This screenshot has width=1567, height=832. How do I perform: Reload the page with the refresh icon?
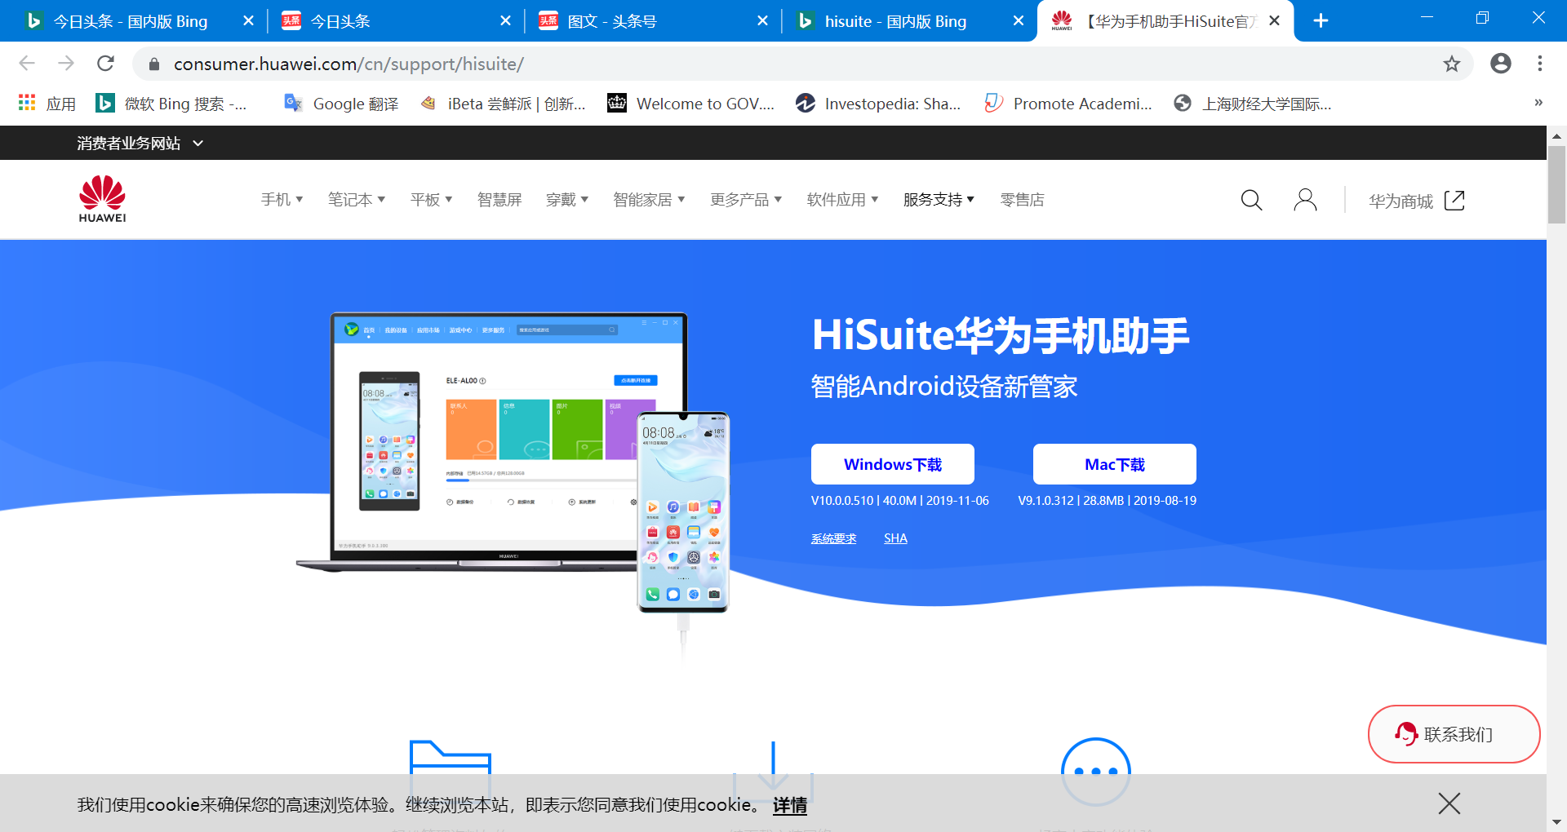point(105,64)
